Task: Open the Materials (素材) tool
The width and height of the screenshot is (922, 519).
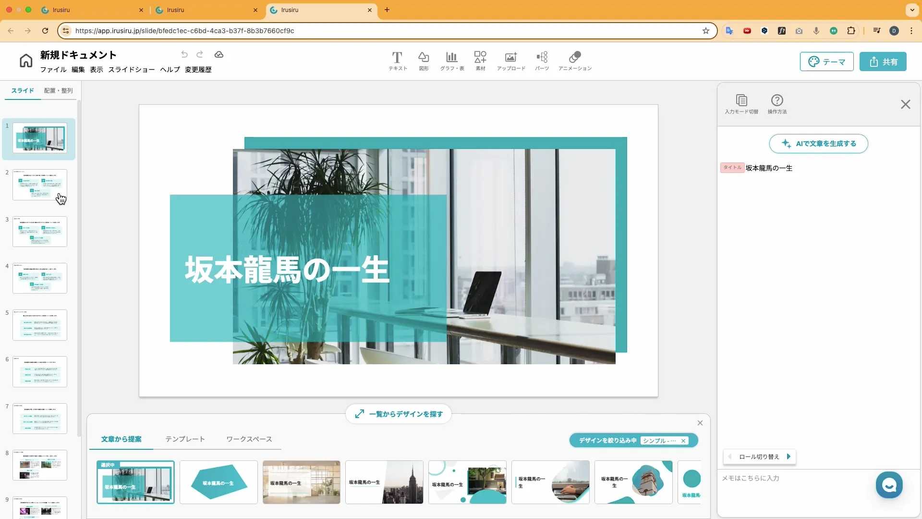Action: 480,58
